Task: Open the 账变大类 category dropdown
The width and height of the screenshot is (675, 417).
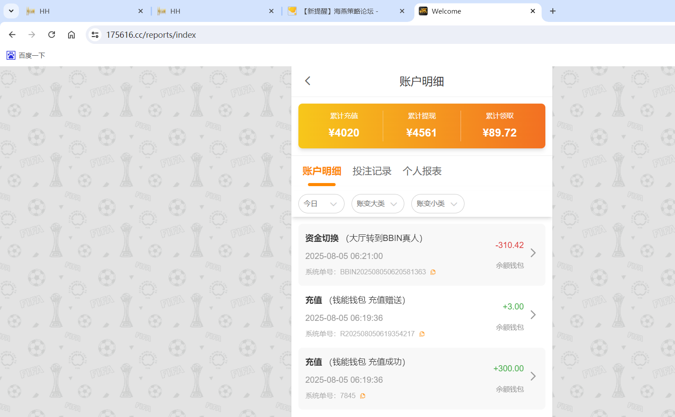Action: (377, 204)
